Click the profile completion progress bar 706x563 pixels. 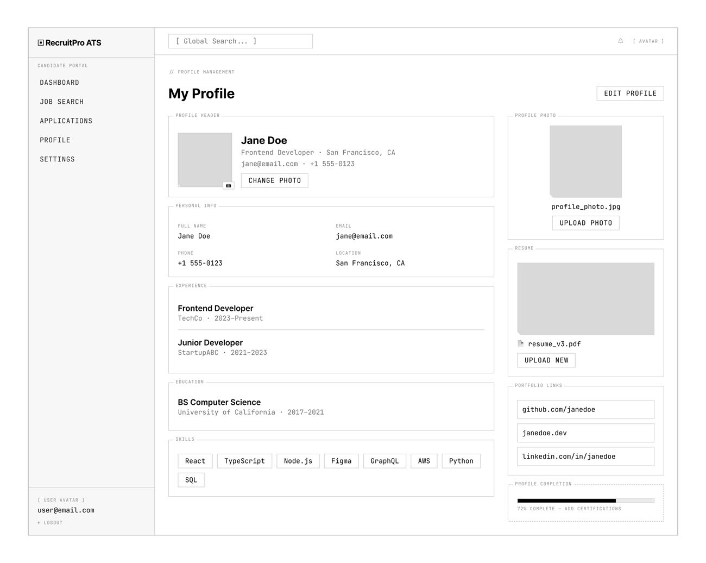coord(585,501)
